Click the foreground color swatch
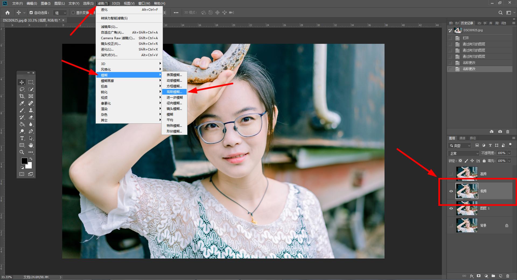Image resolution: width=517 pixels, height=280 pixels. (24, 161)
